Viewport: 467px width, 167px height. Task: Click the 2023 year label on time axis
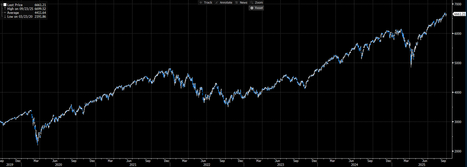pyautogui.click(x=281, y=165)
